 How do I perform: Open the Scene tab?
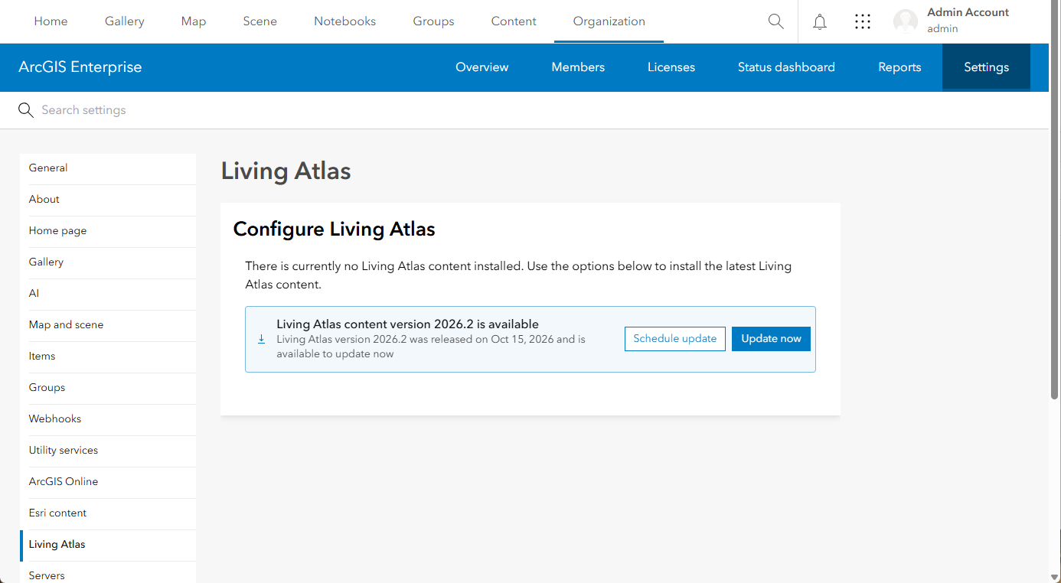(x=260, y=21)
